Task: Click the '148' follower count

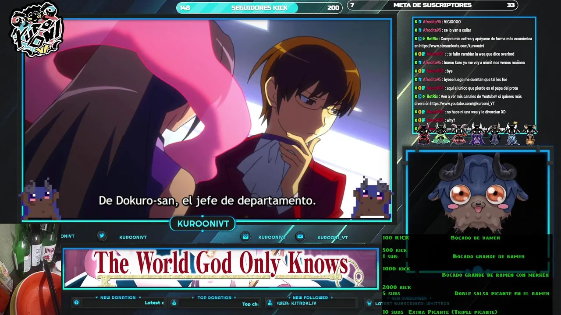Action: (x=185, y=7)
